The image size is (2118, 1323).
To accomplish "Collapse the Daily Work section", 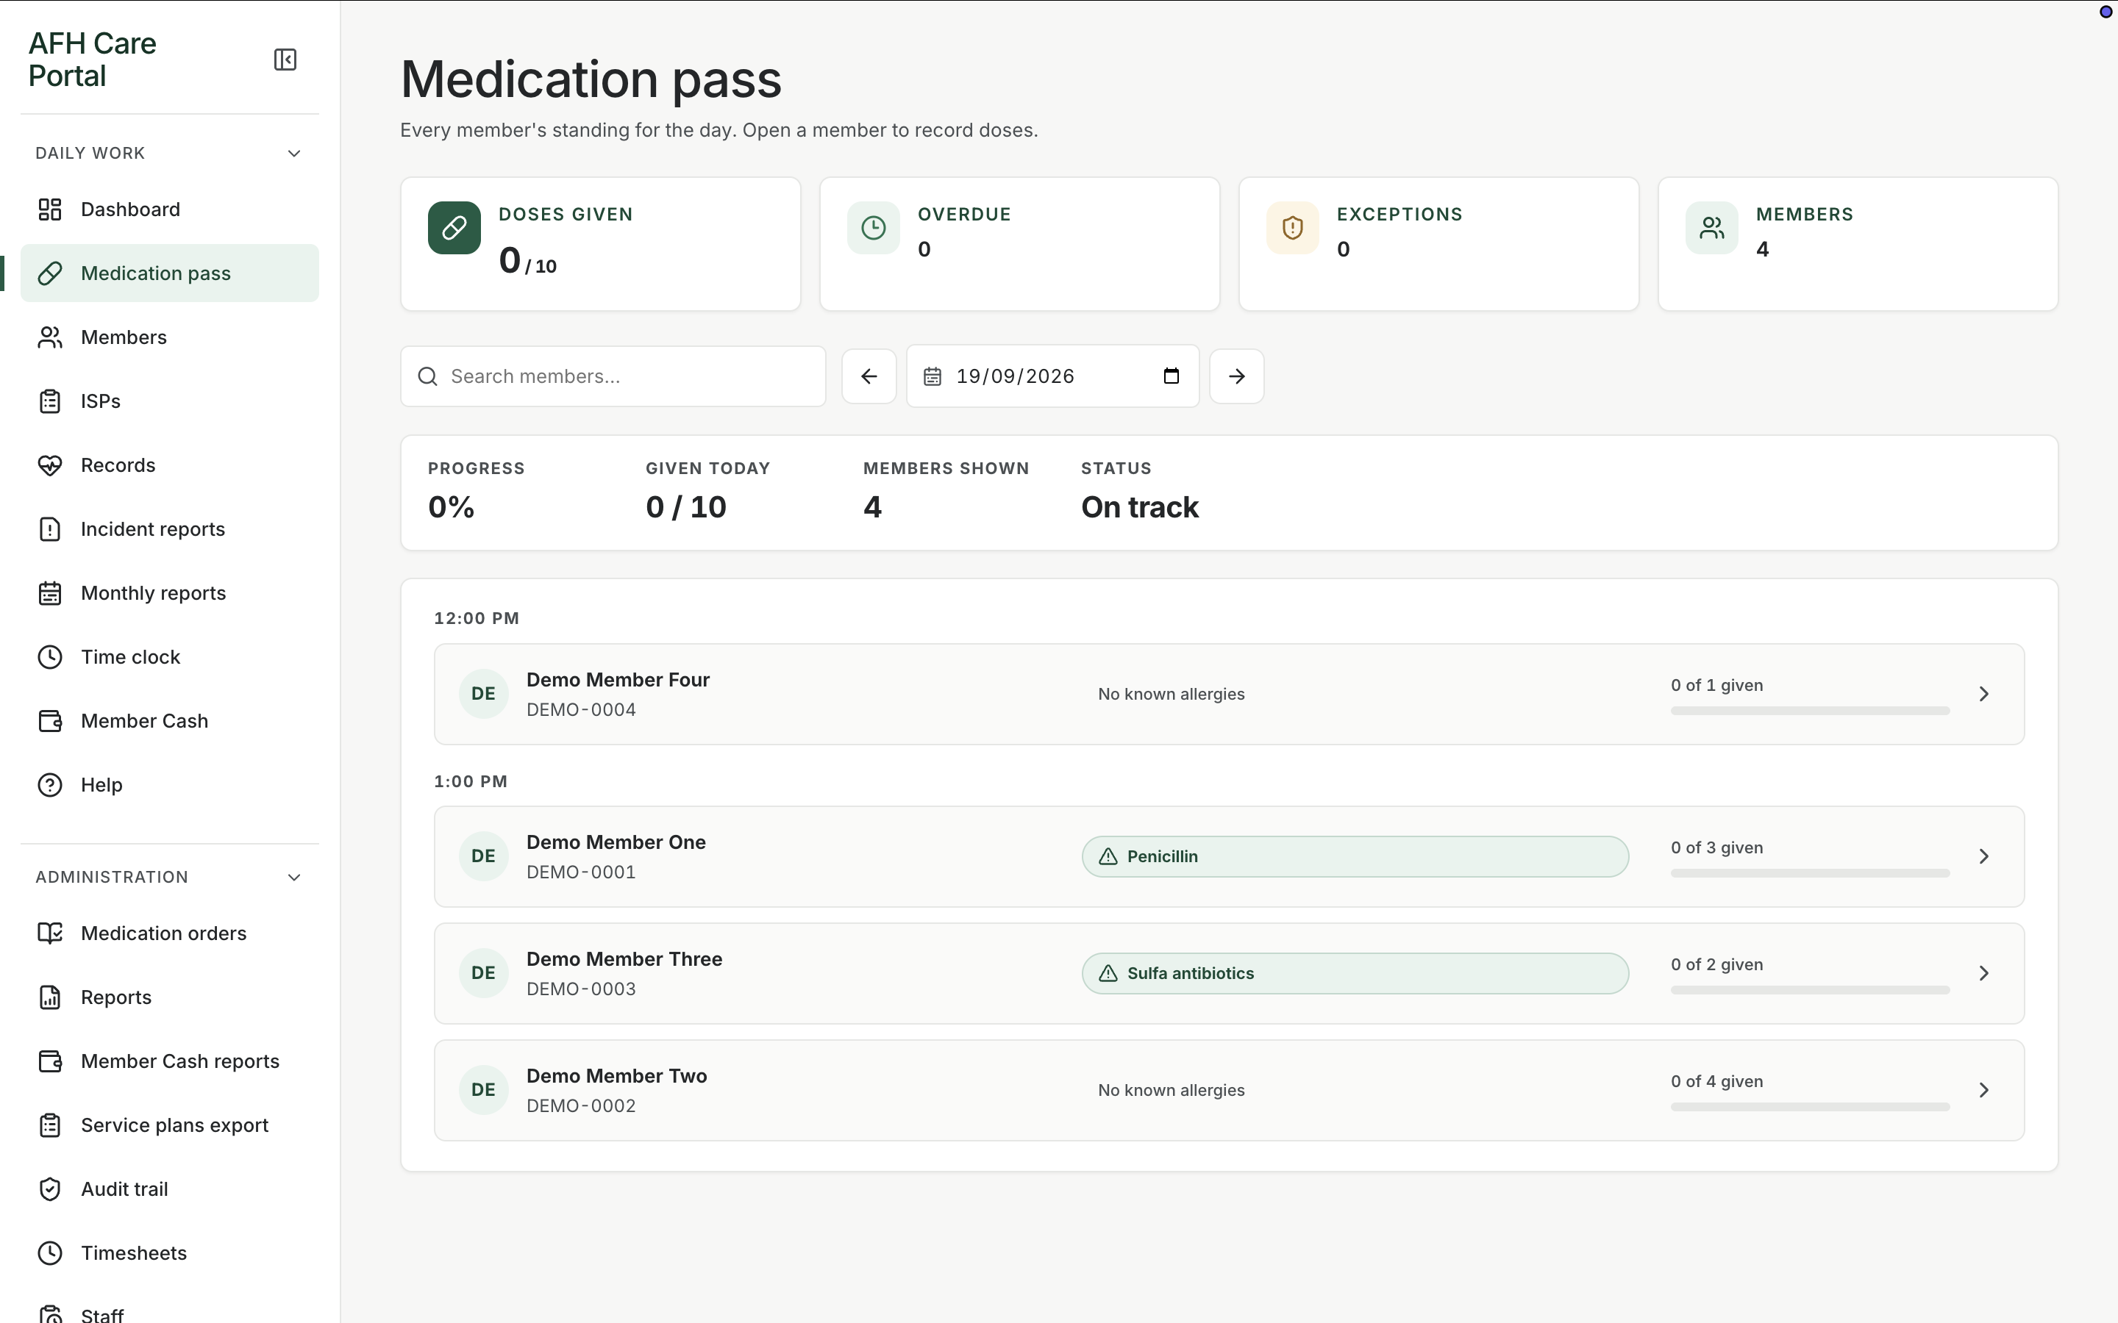I will [x=294, y=153].
